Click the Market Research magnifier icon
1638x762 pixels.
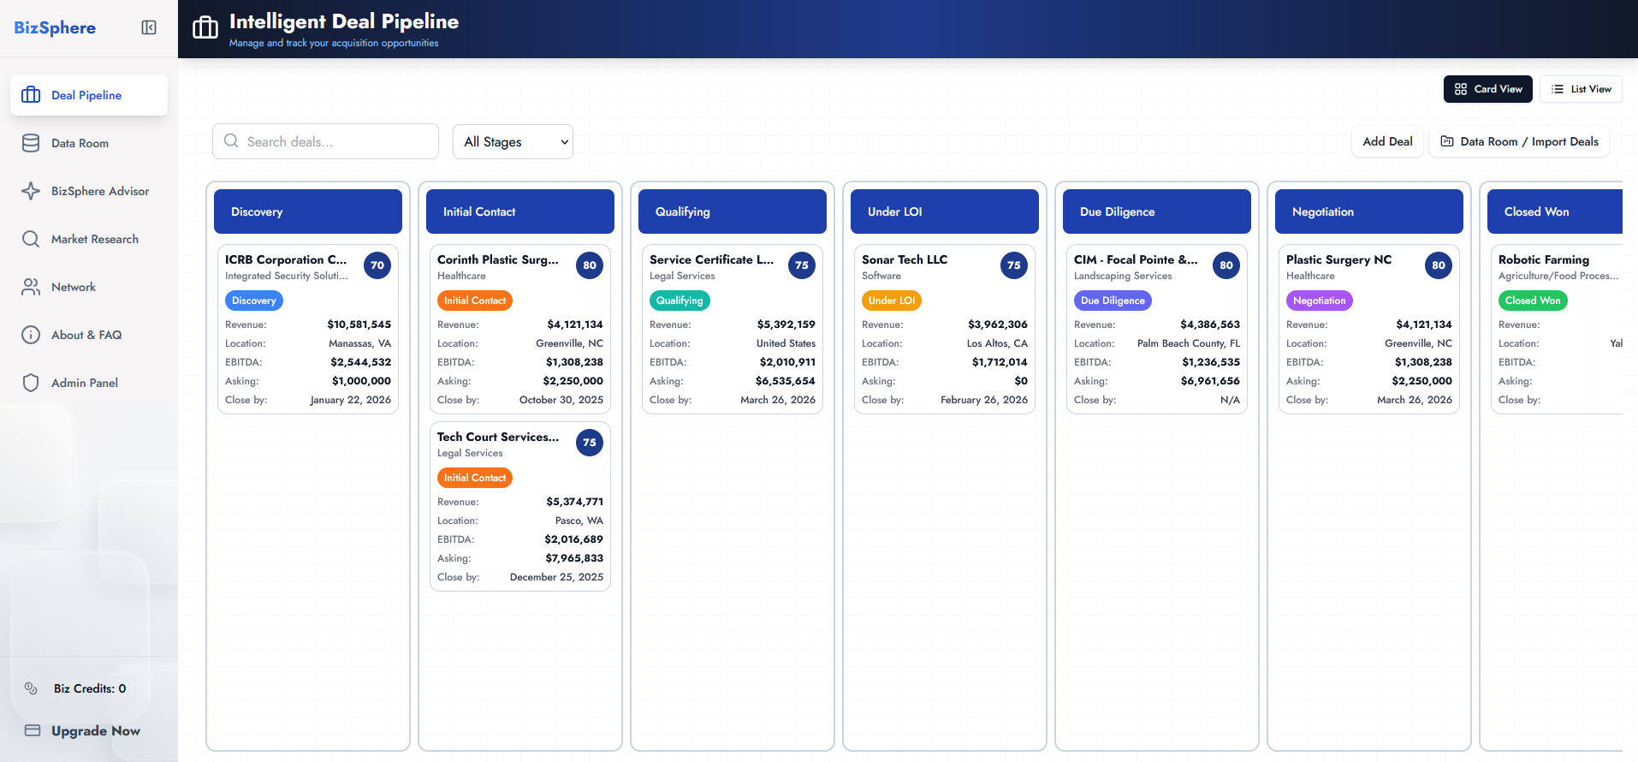[31, 239]
